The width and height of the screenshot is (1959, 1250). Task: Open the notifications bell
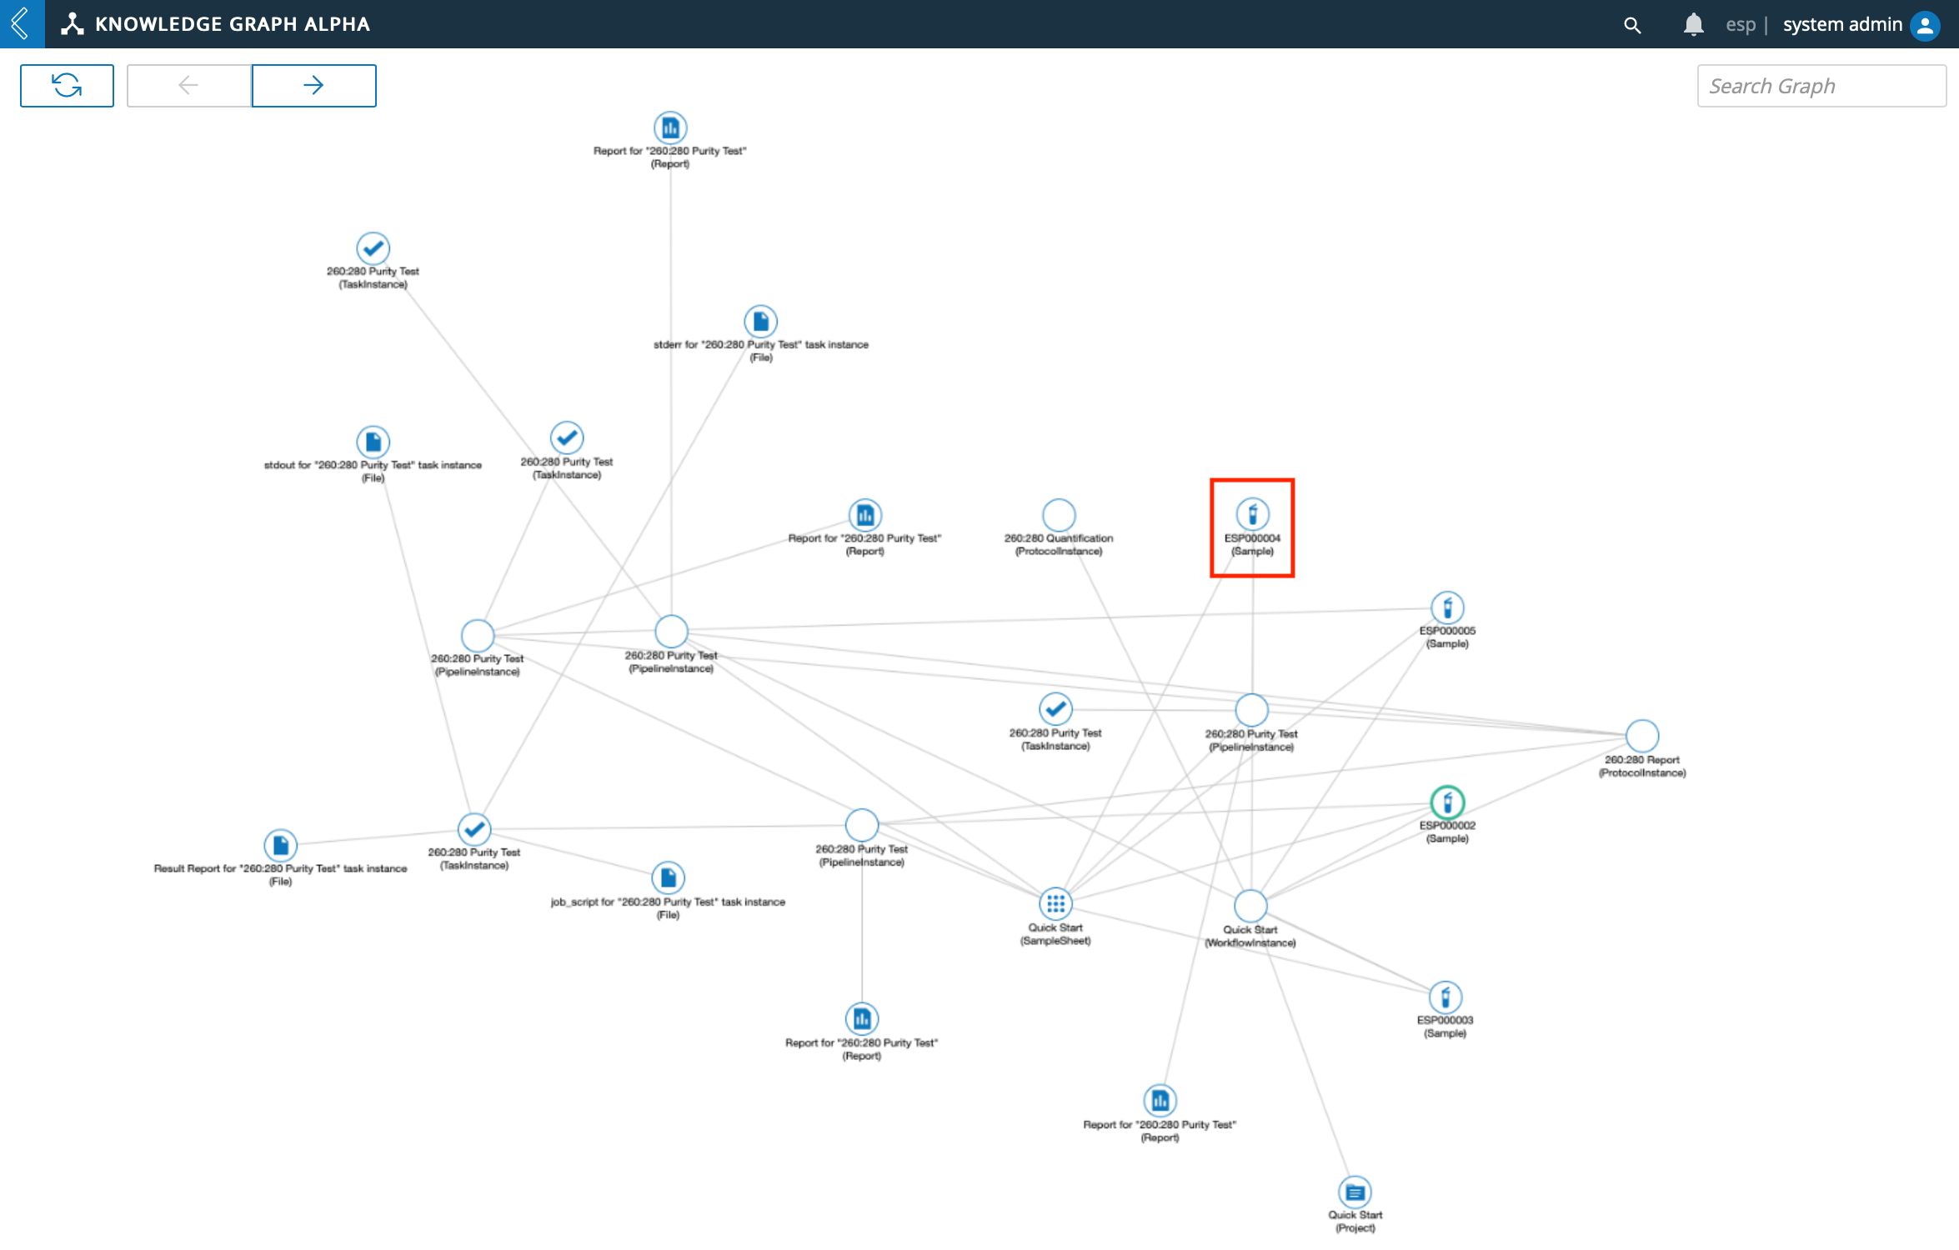tap(1693, 24)
